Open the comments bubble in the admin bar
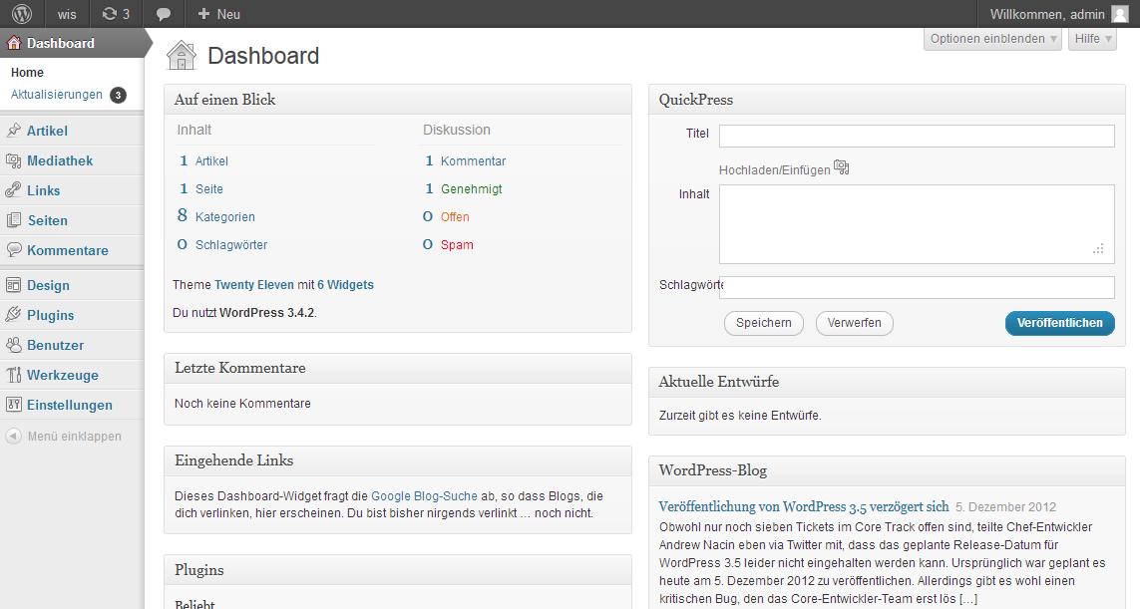Screen dimensions: 1140x609 pyautogui.click(x=164, y=15)
